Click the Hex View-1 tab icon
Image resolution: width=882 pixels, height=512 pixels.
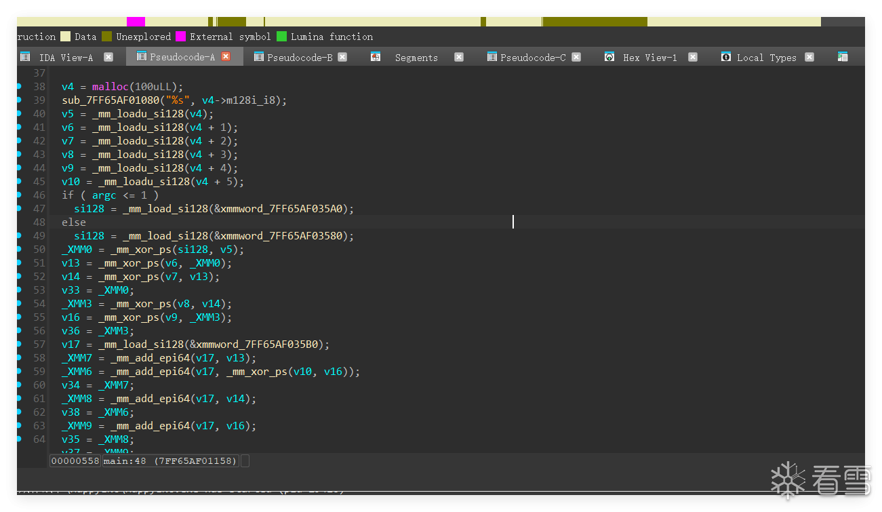(609, 57)
